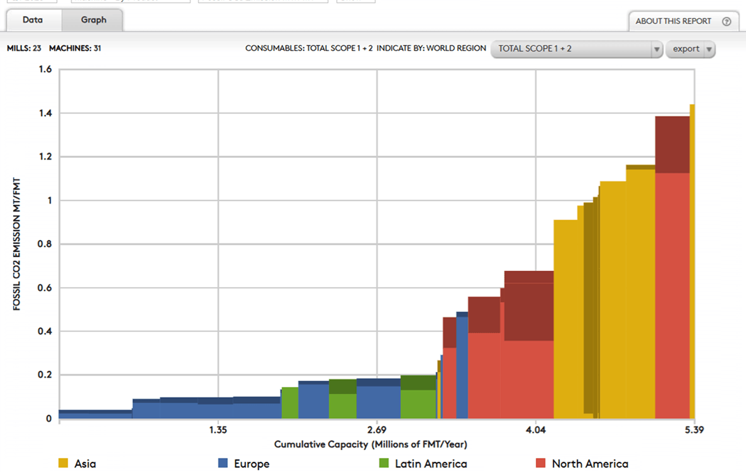Click the Asia legend label

point(85,464)
